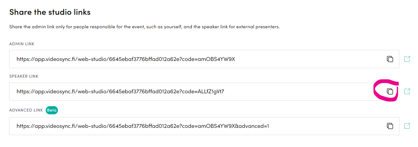Click the ADMIN LINK label
Viewport: 418px width, 147px height.
22,44
